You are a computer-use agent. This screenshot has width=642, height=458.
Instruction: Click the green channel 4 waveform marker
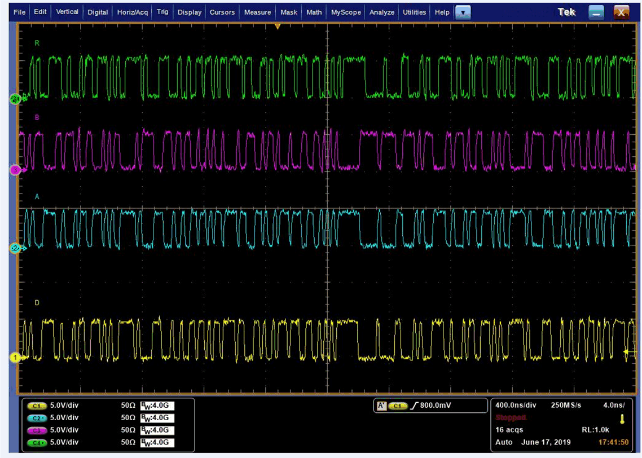[16, 99]
